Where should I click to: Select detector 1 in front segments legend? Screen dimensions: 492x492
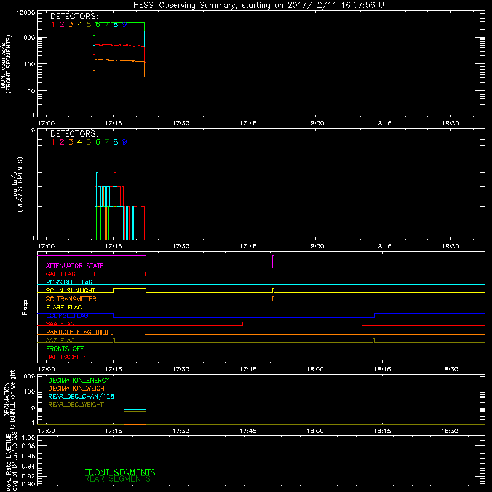pyautogui.click(x=53, y=25)
